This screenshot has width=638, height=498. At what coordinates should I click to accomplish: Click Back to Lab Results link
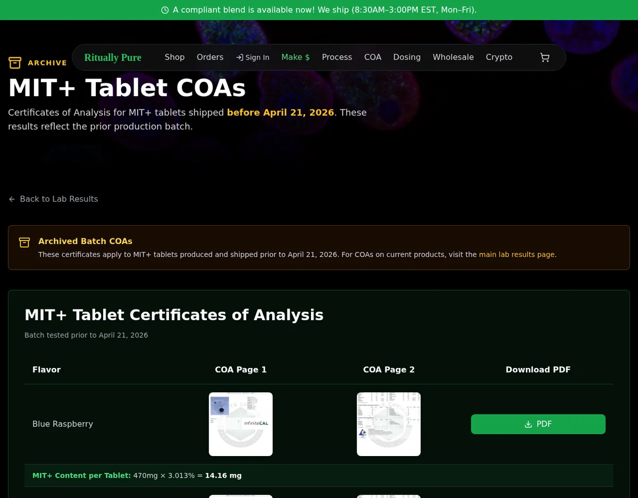53,199
